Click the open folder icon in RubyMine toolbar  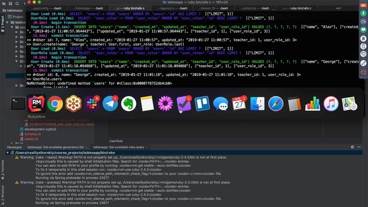point(4,3)
